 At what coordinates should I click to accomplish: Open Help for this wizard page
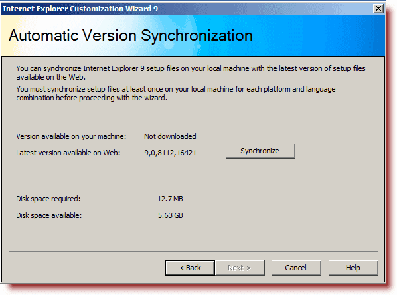point(353,268)
